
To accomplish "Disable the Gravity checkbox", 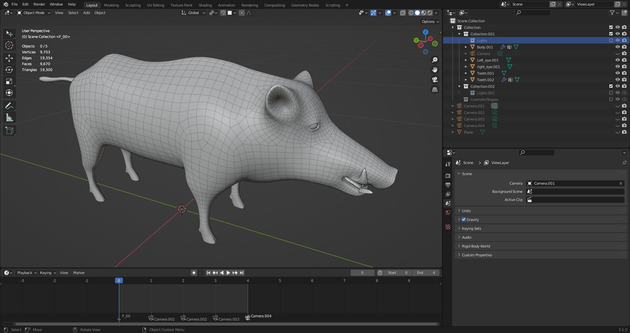I will pyautogui.click(x=463, y=219).
